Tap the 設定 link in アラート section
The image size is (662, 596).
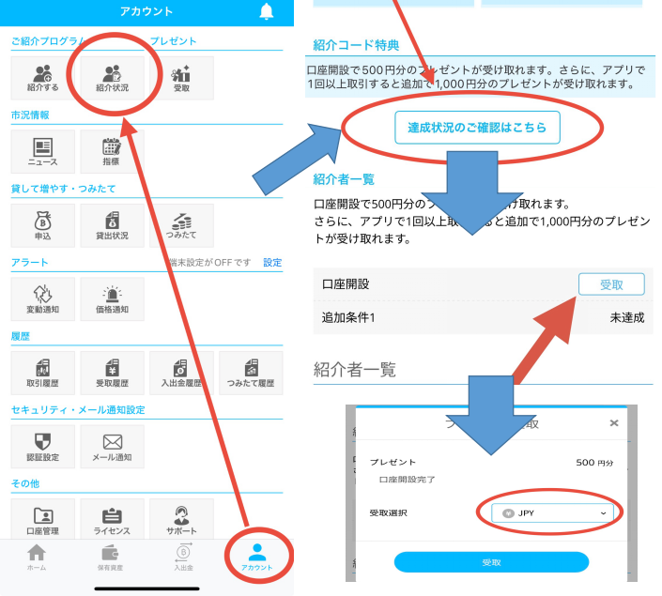pos(272,263)
